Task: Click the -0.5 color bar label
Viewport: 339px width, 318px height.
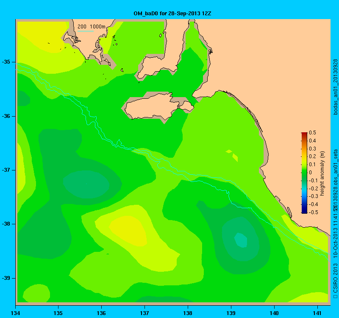Action: (x=314, y=212)
